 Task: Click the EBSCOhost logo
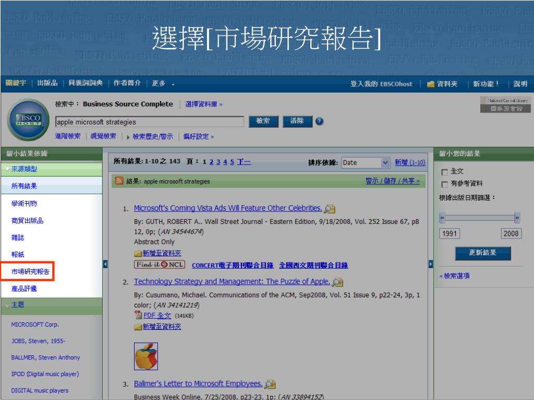(28, 120)
